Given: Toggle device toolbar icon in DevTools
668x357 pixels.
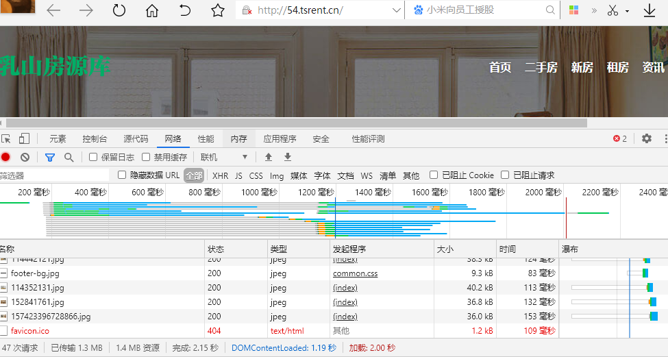Looking at the screenshot, I should click(x=25, y=138).
